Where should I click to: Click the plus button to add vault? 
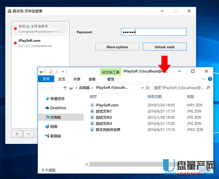[17, 134]
